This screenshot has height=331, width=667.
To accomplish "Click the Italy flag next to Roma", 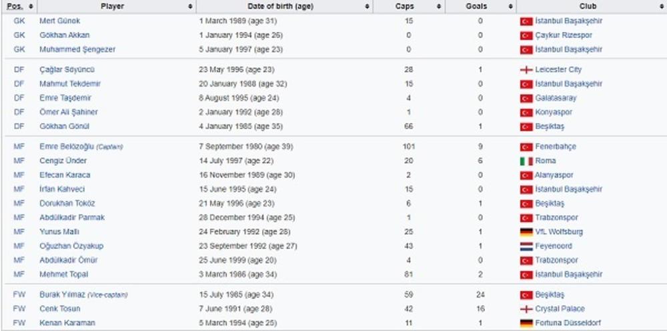I will 526,161.
